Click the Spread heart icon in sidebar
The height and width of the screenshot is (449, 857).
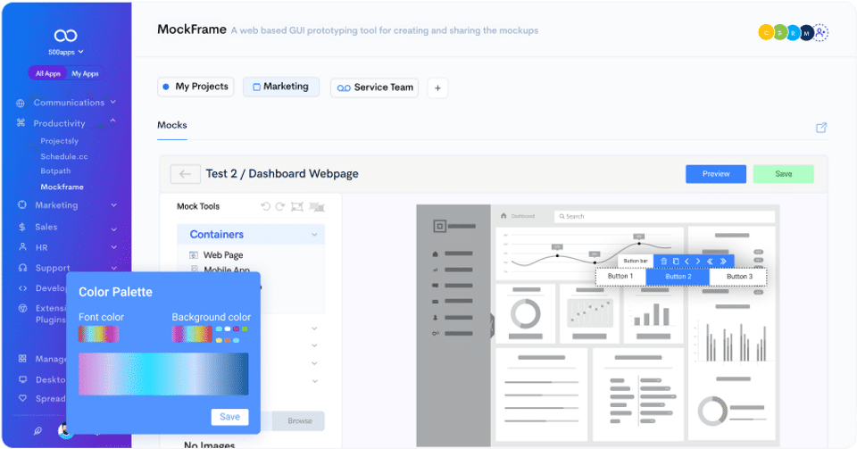[22, 398]
